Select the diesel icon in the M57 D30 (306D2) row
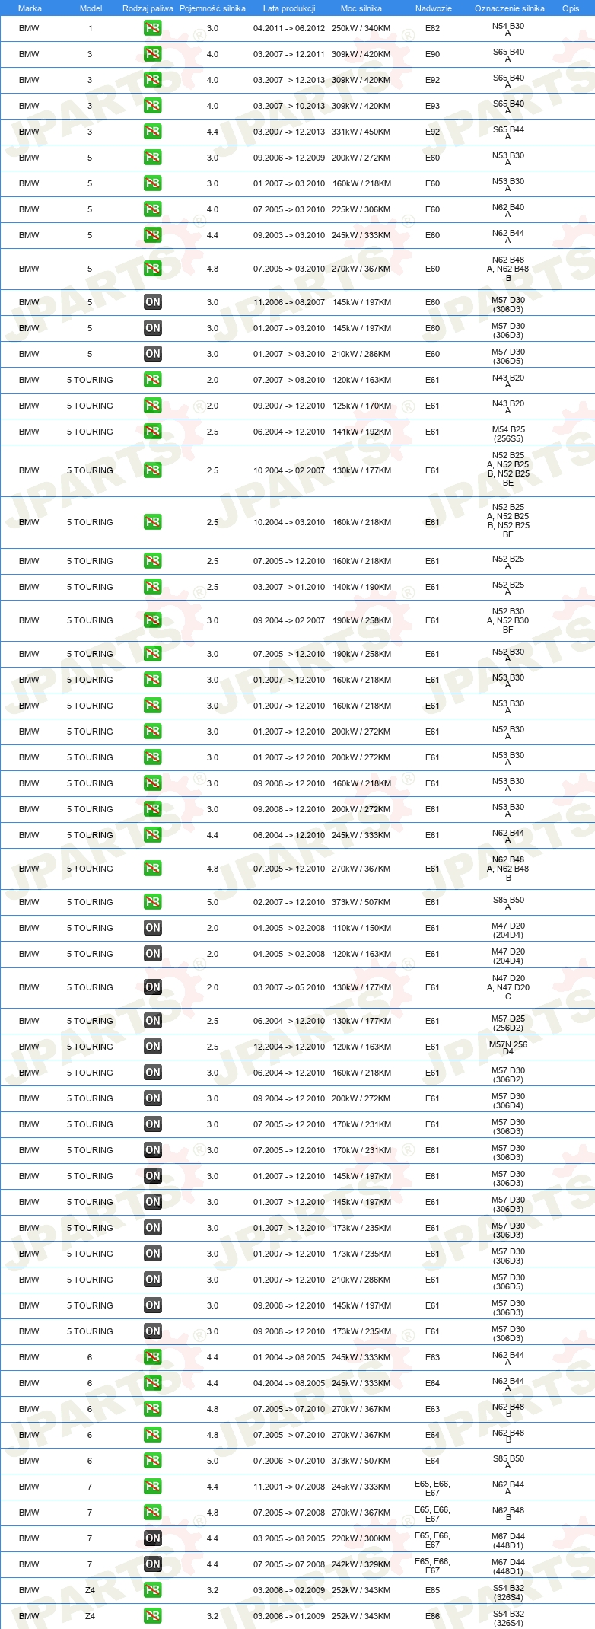Screen dimensions: 595x1629 [152, 1073]
